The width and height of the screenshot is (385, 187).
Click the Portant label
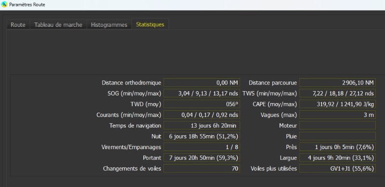pyautogui.click(x=152, y=158)
